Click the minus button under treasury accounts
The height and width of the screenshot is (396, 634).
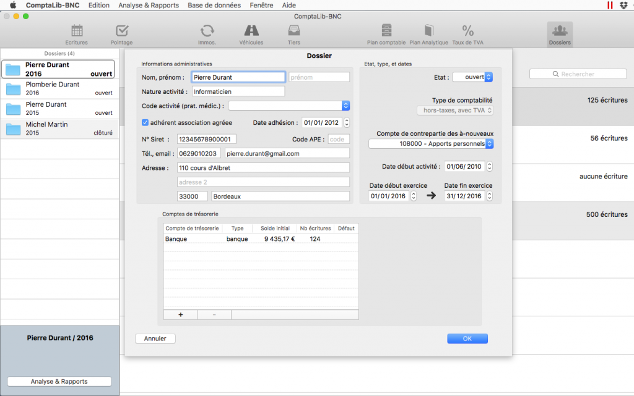tap(214, 314)
